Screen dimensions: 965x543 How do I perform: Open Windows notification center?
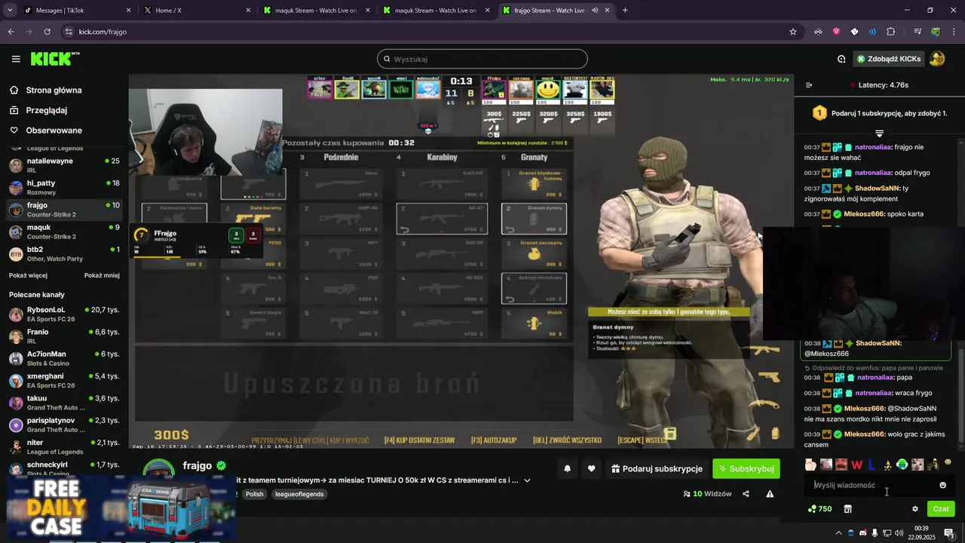coord(949,533)
